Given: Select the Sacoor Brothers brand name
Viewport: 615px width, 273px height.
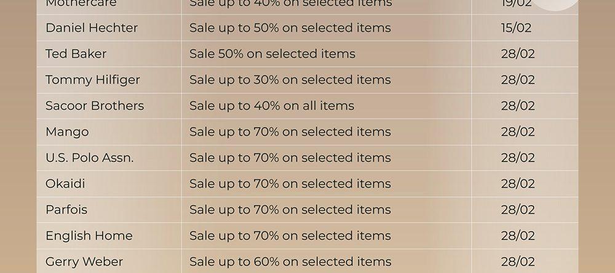Looking at the screenshot, I should click(95, 106).
